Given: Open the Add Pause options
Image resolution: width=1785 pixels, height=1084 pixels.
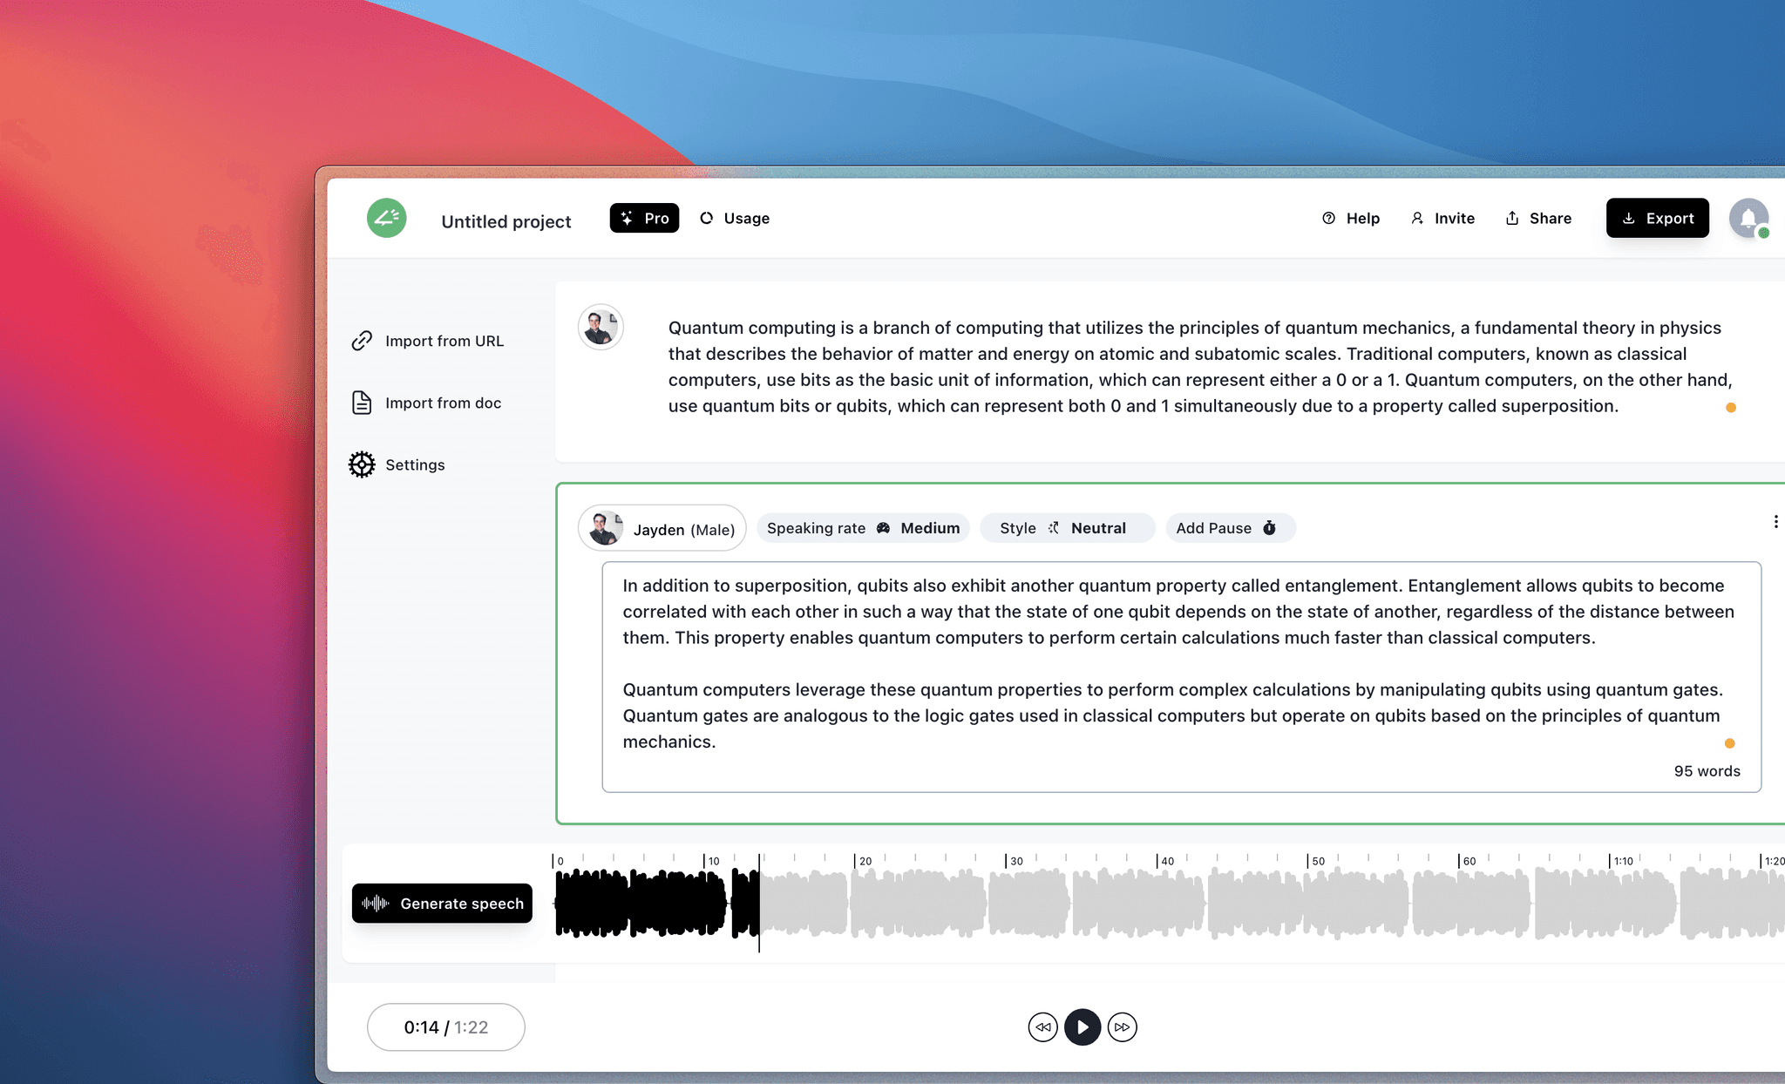Looking at the screenshot, I should (1230, 527).
